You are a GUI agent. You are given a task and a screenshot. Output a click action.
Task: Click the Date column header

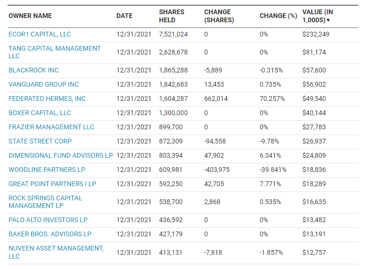click(124, 16)
